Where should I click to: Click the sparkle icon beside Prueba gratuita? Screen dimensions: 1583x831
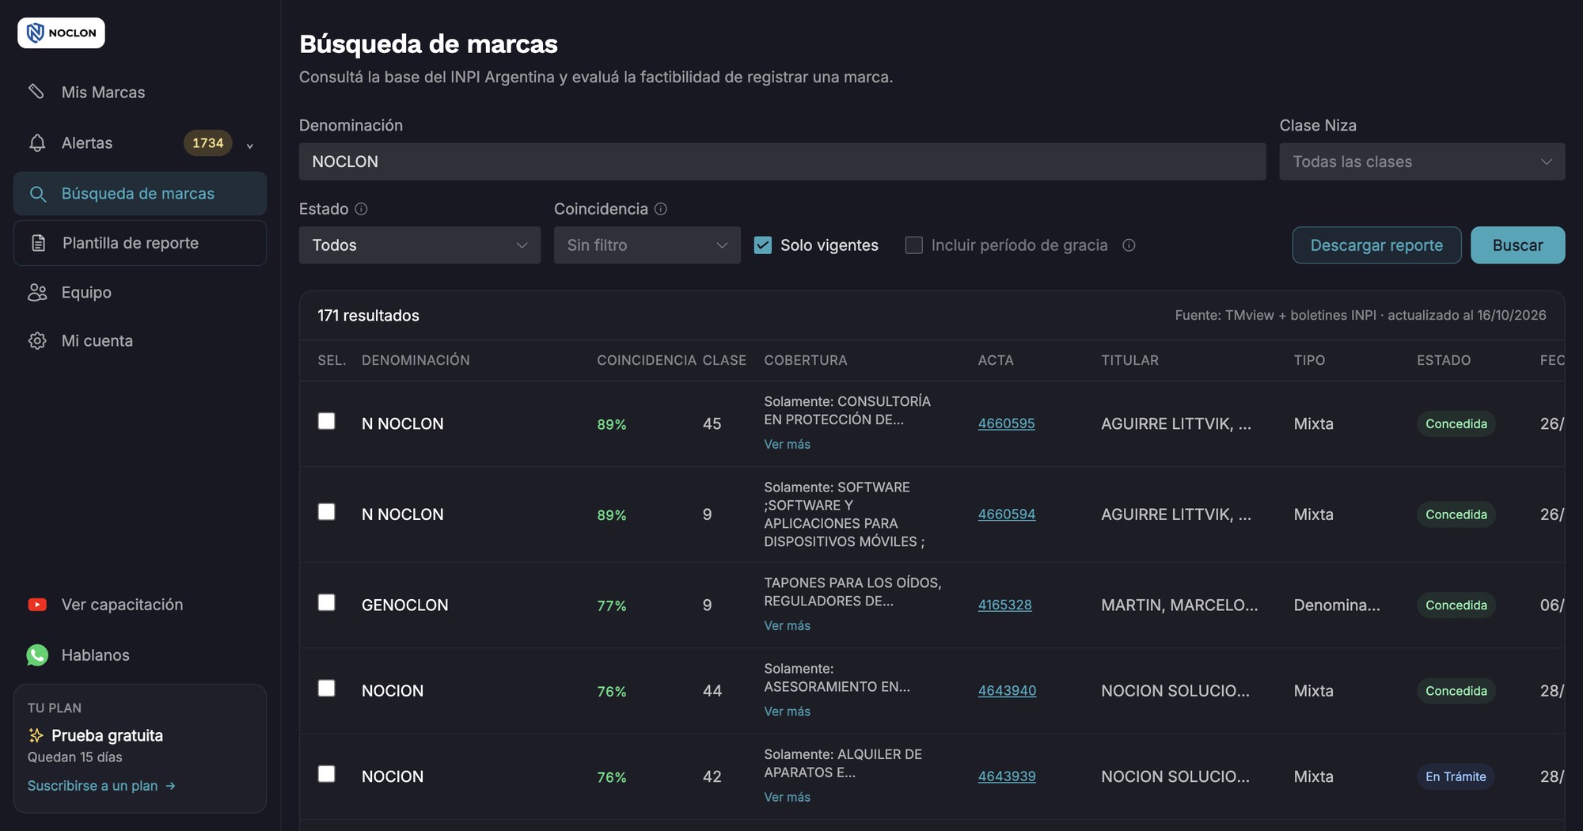(x=36, y=735)
